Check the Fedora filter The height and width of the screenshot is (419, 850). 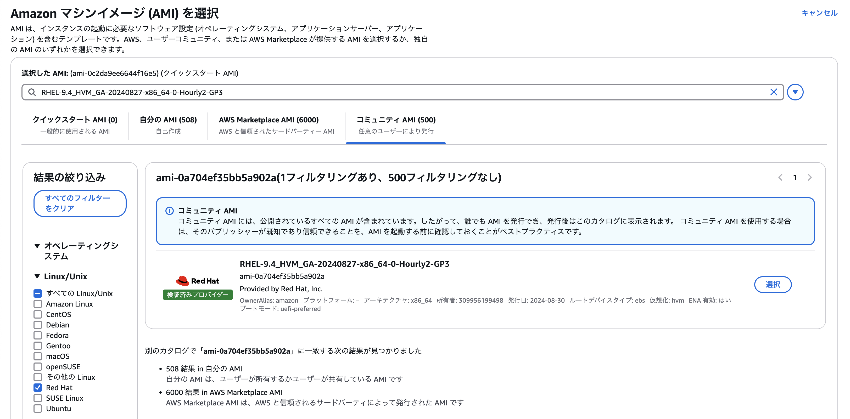(38, 335)
